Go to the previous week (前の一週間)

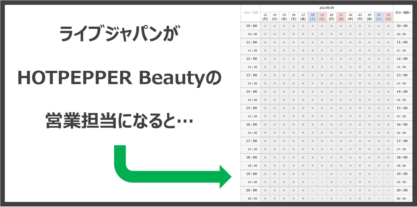[250, 13]
